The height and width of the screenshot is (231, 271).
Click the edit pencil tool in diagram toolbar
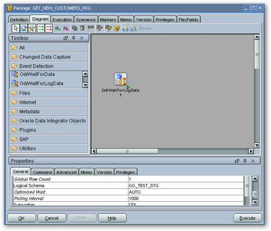point(24,28)
